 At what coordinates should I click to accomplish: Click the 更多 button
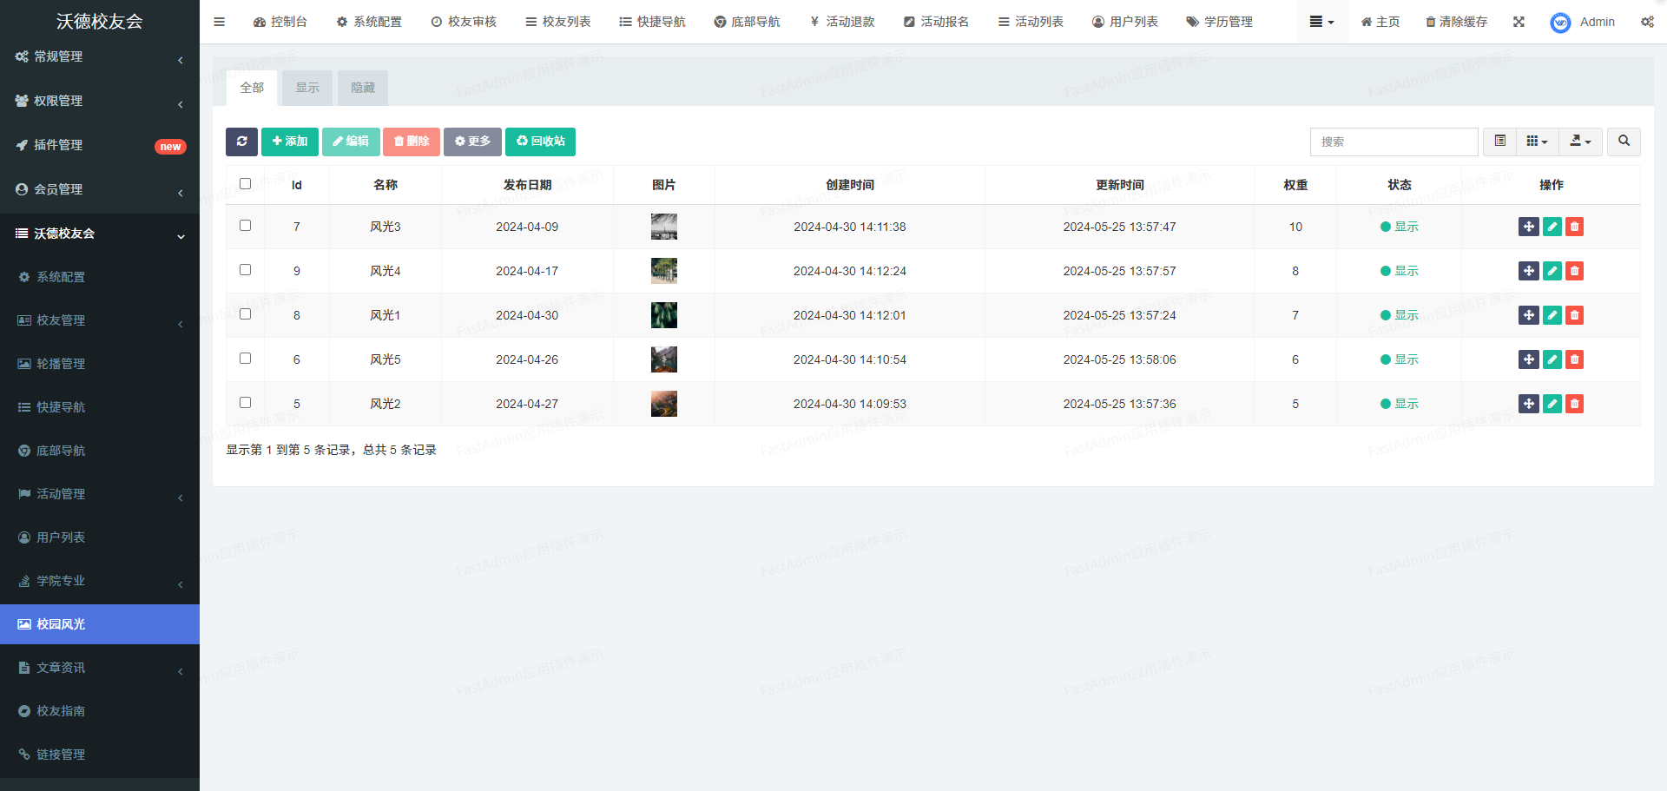click(x=472, y=142)
